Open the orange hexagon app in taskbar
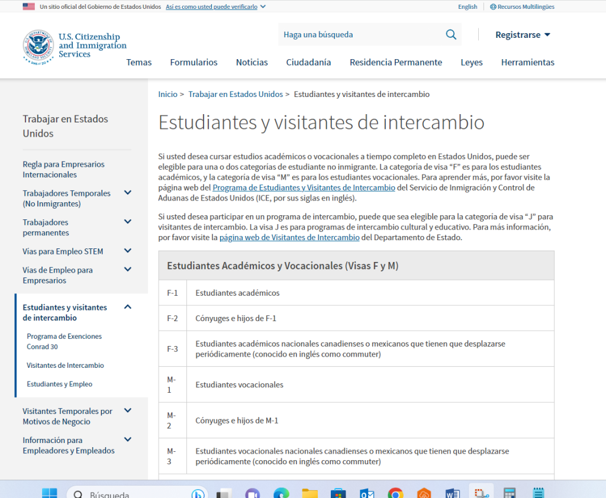 (424, 494)
